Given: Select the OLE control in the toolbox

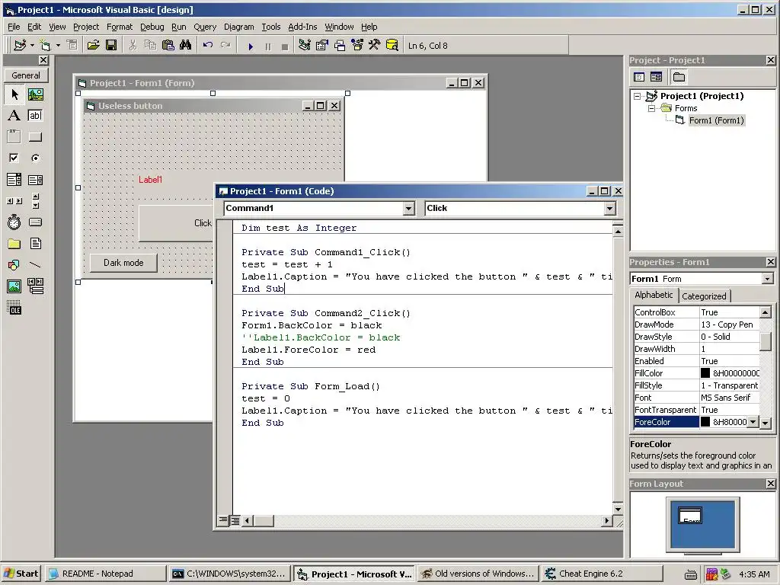Looking at the screenshot, I should click(14, 308).
